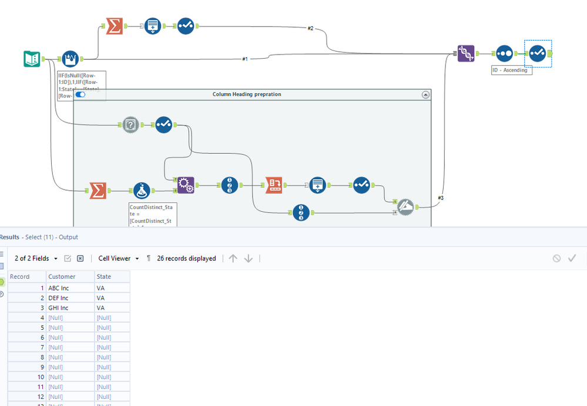Click the Select tool after Field Info
This screenshot has height=406, width=587.
(x=163, y=124)
